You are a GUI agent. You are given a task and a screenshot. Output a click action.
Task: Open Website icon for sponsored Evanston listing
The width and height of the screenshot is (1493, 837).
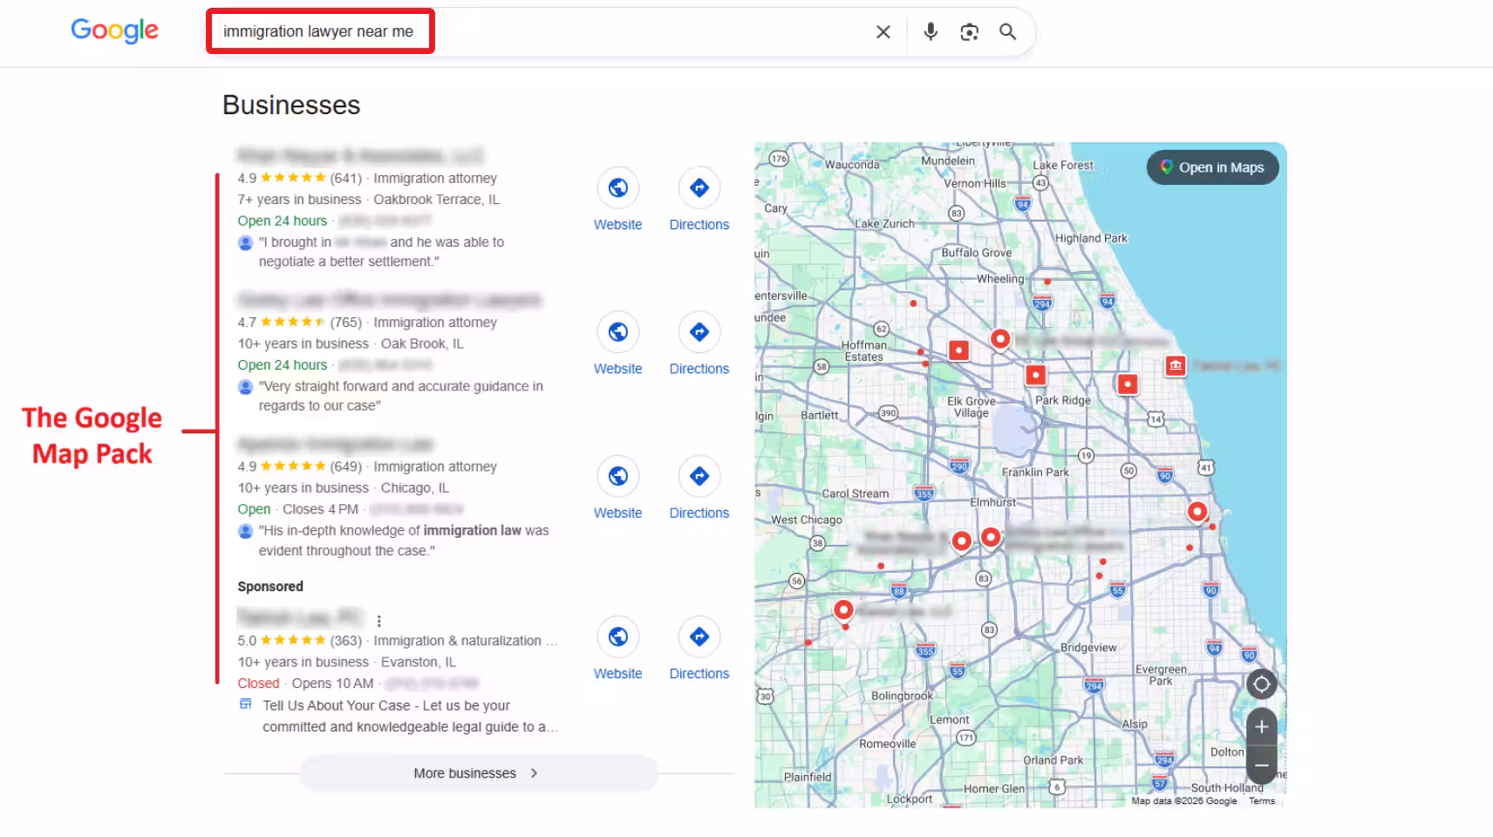coord(618,636)
